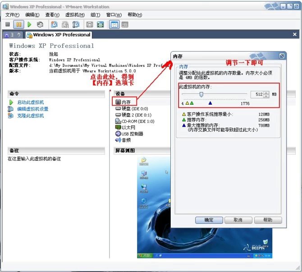Click the Reset virtual machine toolbar icon
Screen dimensions: 302x272
pyautogui.click(x=40, y=24)
